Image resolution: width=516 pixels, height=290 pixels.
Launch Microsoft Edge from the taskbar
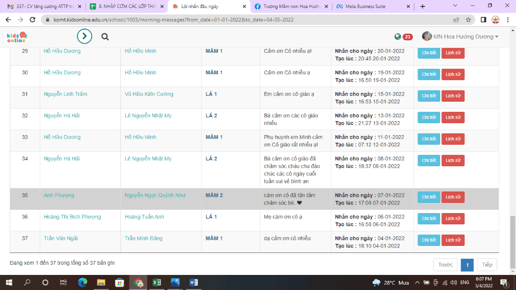coord(82,282)
